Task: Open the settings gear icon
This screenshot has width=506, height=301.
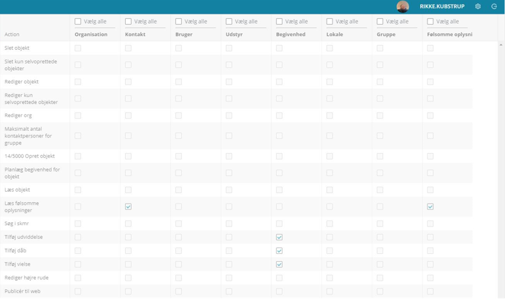Action: [478, 7]
